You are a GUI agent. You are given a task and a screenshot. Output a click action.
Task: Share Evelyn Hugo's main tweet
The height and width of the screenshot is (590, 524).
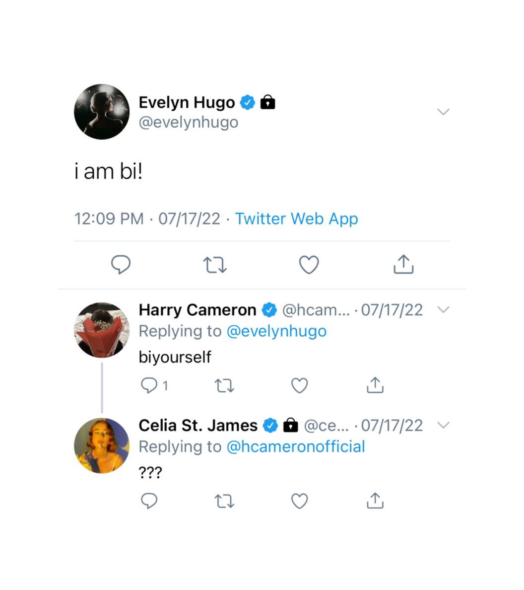(x=403, y=264)
